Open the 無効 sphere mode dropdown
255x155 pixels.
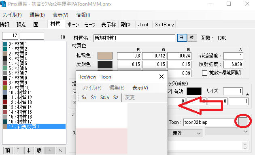[x=185, y=133]
